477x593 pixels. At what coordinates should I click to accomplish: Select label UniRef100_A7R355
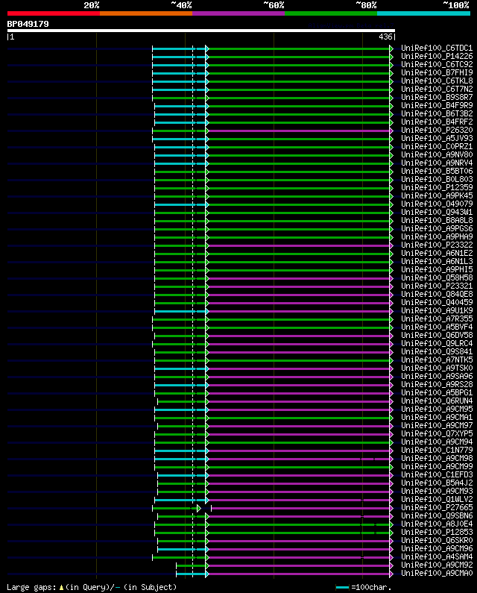437,319
